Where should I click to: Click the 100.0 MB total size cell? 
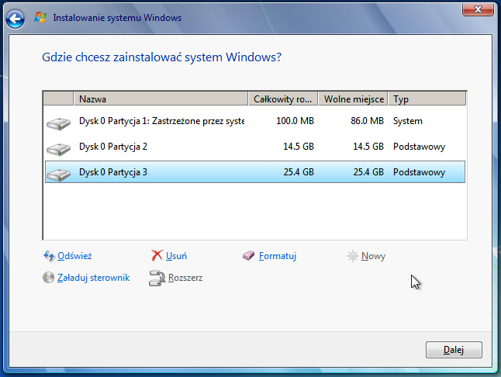point(295,121)
